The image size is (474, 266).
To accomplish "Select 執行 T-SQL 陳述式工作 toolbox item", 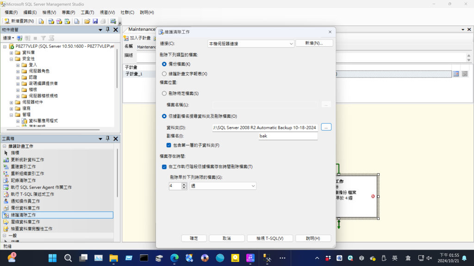I will [32, 194].
